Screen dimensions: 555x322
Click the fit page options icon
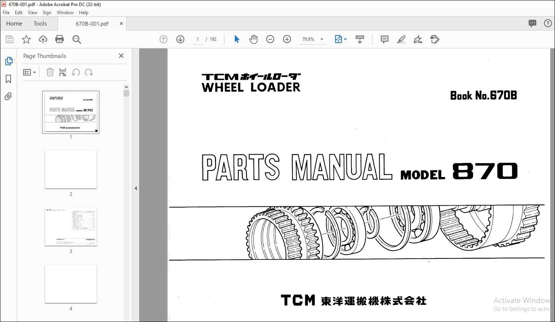[x=338, y=39]
